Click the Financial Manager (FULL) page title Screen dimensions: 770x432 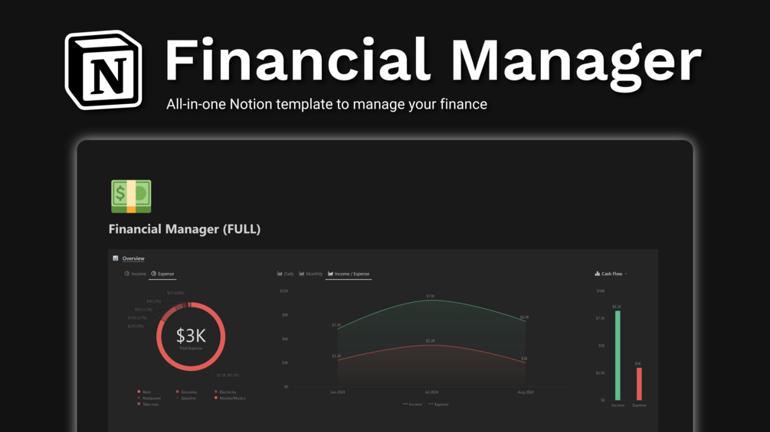(x=185, y=229)
